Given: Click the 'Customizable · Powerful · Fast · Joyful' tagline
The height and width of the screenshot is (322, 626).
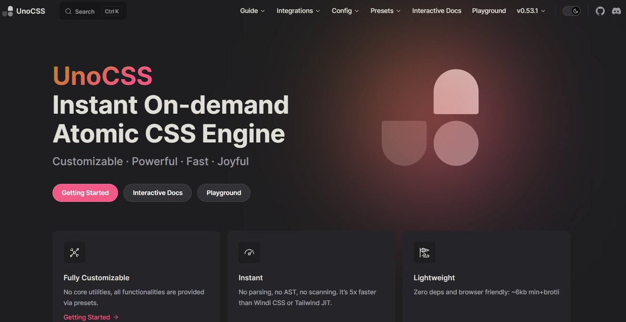Looking at the screenshot, I should 151,161.
